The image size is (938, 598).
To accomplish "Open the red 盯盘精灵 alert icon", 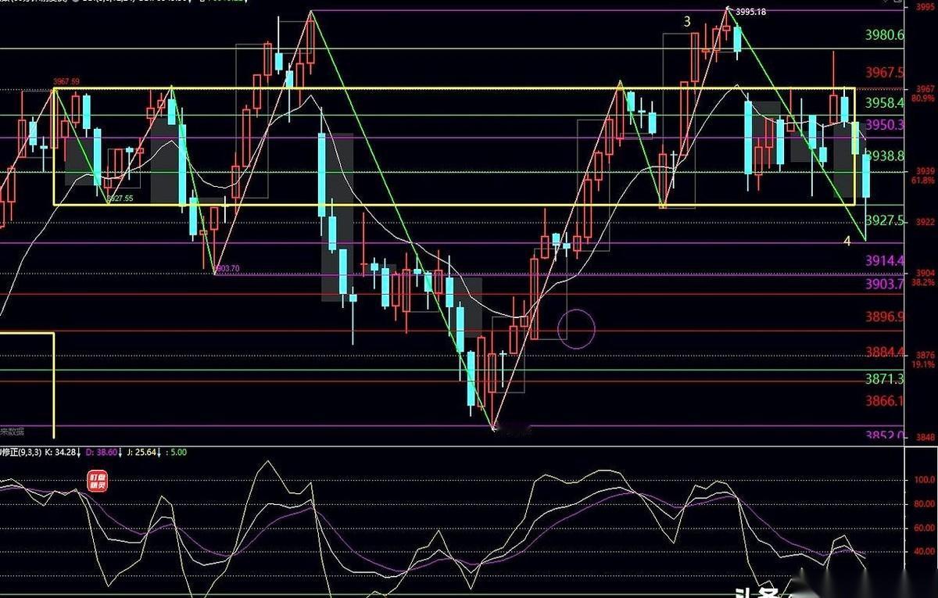I will coord(96,481).
